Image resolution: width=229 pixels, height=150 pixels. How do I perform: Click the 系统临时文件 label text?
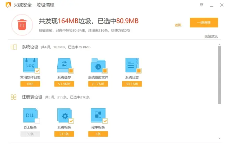click(98, 77)
